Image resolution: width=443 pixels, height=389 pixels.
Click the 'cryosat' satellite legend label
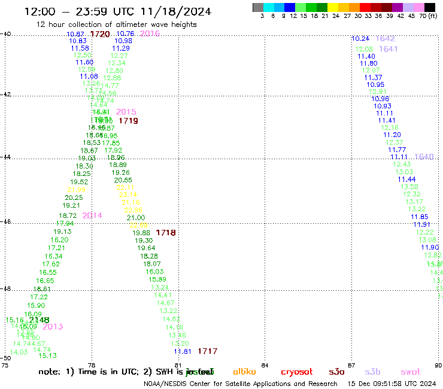click(x=297, y=372)
